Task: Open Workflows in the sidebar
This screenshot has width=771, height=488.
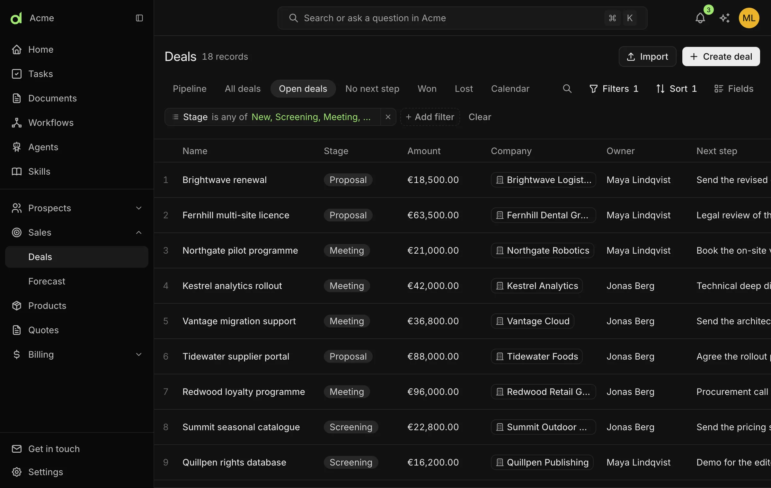Action: [77, 123]
